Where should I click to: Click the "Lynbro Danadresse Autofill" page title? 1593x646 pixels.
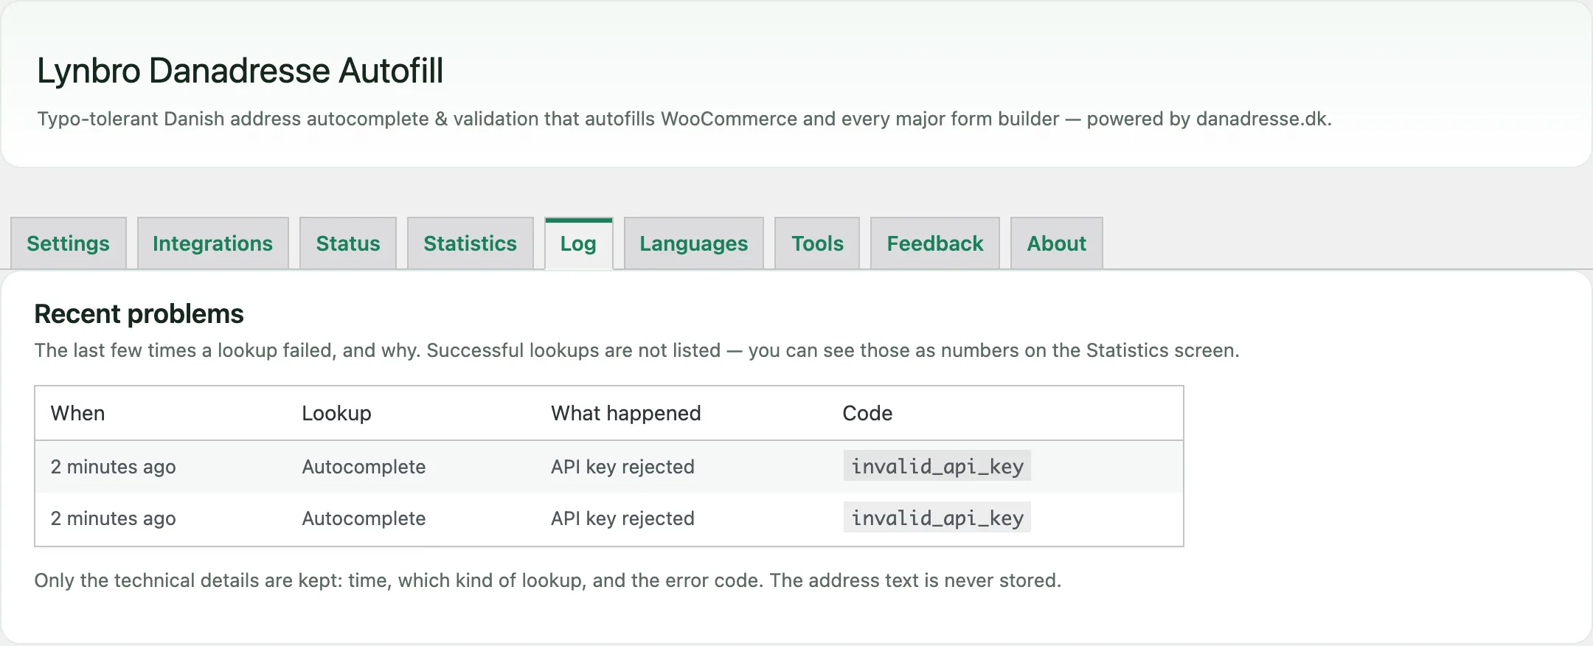pyautogui.click(x=240, y=71)
